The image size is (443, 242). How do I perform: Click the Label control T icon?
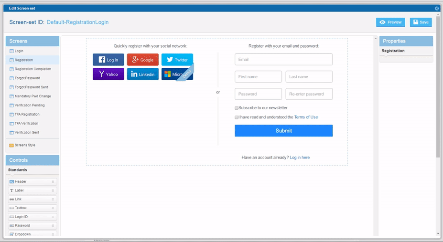[11, 190]
